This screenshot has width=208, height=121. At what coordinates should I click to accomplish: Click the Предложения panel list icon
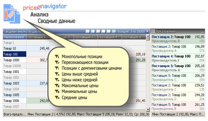(x=153, y=31)
